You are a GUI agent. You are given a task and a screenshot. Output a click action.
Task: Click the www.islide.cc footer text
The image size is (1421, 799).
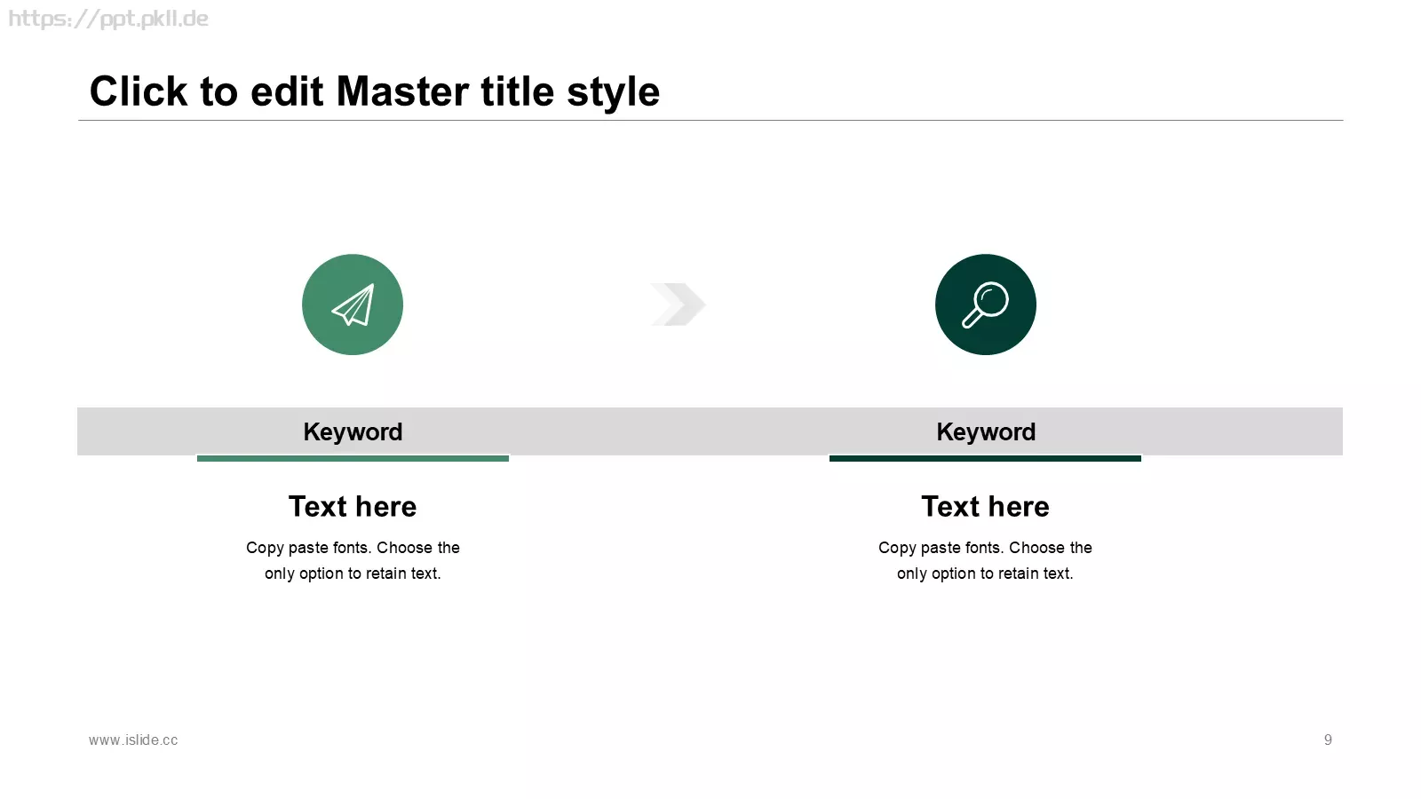coord(133,740)
